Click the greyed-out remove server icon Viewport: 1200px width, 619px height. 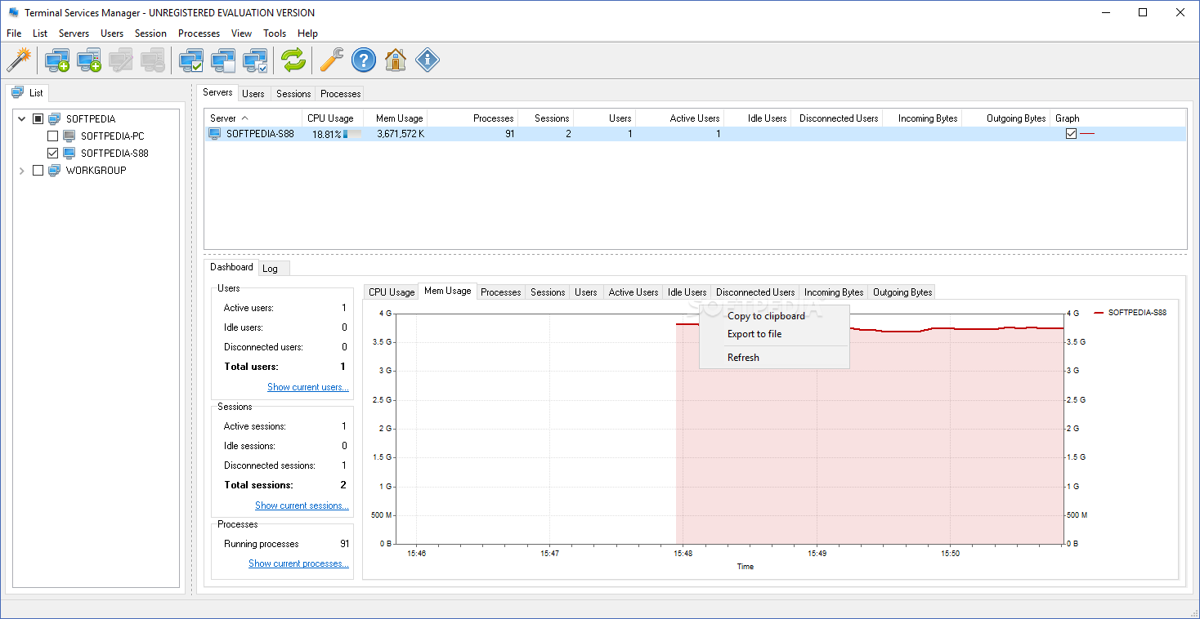(x=153, y=60)
